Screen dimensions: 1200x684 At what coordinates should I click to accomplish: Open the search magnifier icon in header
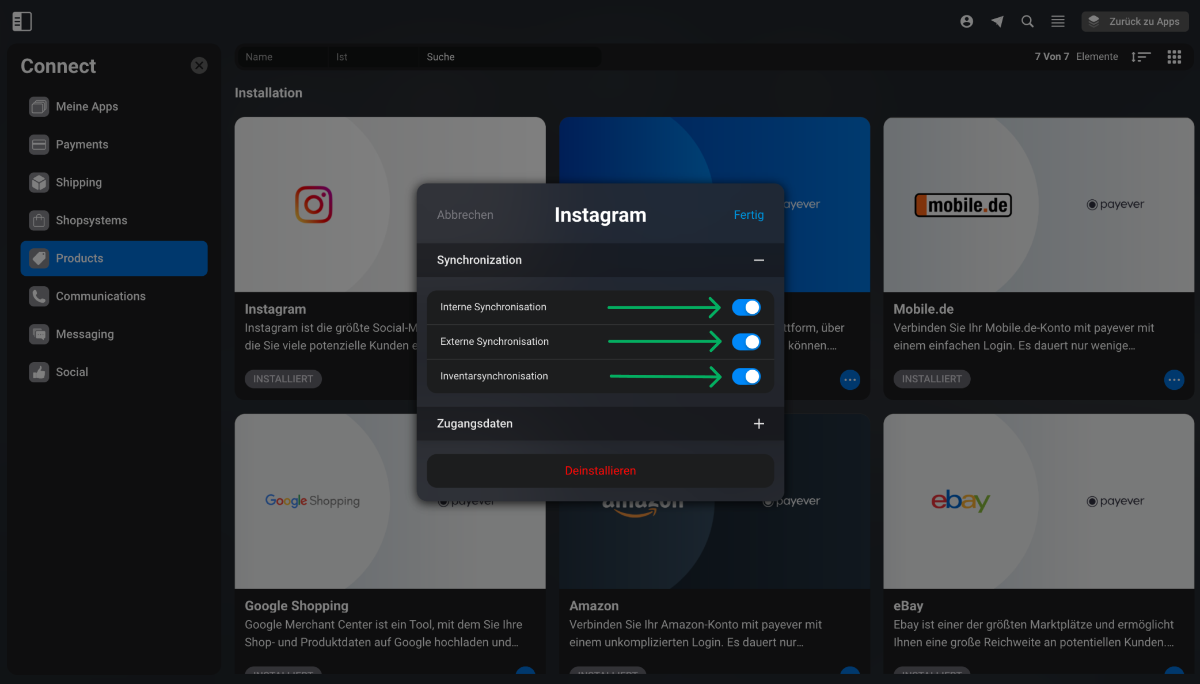1027,21
